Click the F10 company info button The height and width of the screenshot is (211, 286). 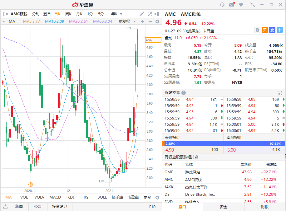click(152, 207)
